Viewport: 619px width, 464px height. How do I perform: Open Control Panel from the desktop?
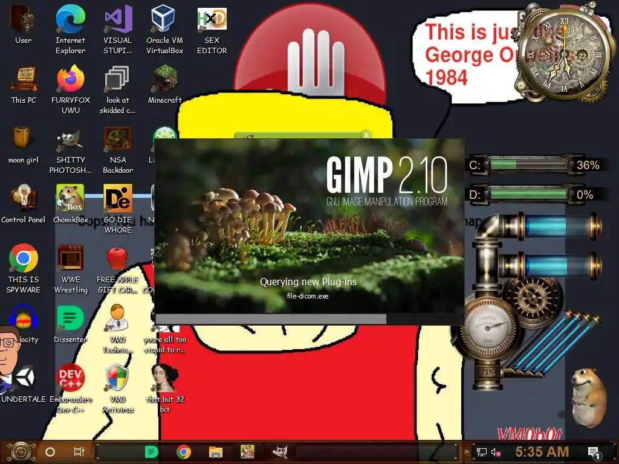pos(24,204)
